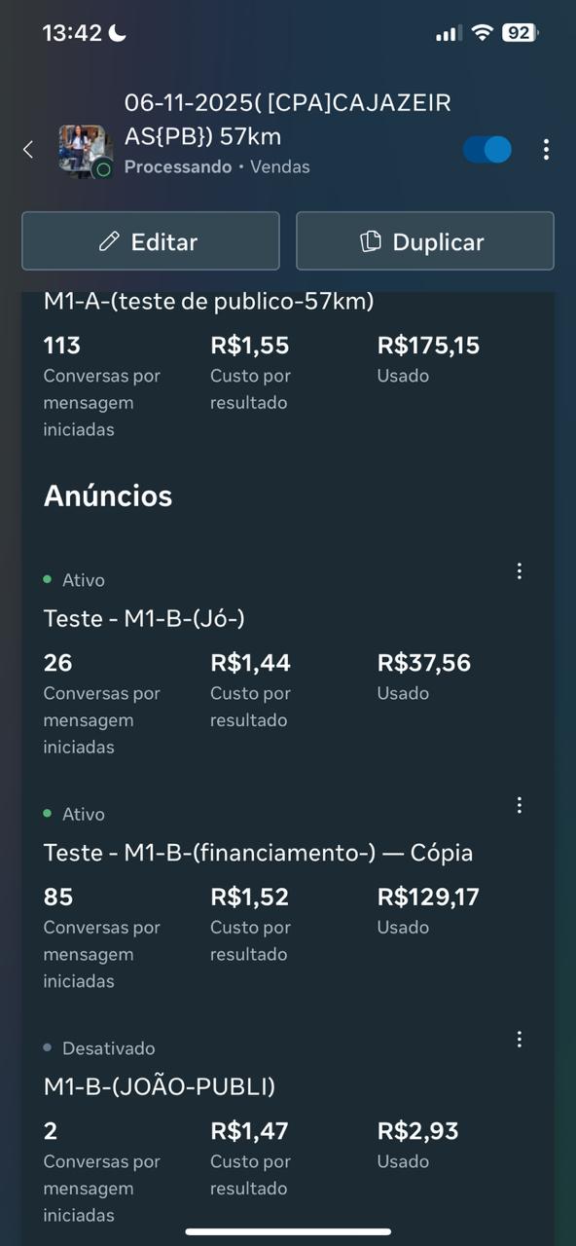The width and height of the screenshot is (576, 1246).
Task: Tap the Vendas label under campaign title
Action: click(x=280, y=166)
